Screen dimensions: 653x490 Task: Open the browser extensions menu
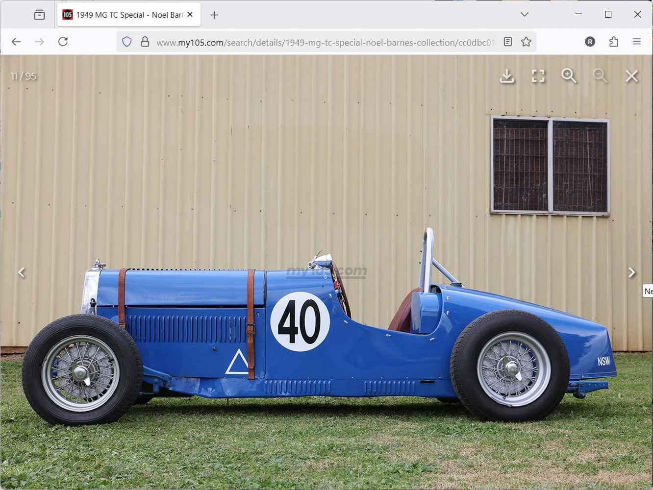613,42
